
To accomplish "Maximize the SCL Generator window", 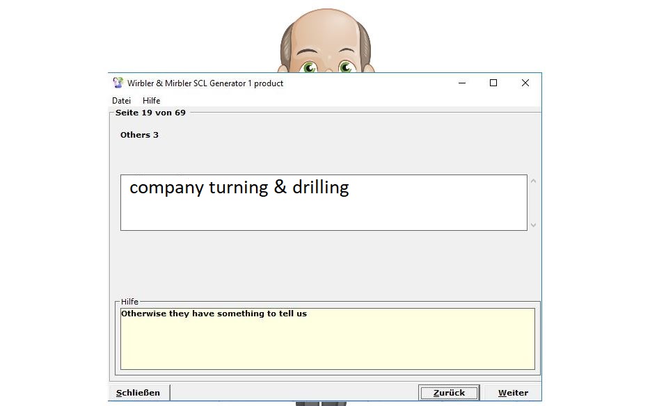I will pos(493,83).
